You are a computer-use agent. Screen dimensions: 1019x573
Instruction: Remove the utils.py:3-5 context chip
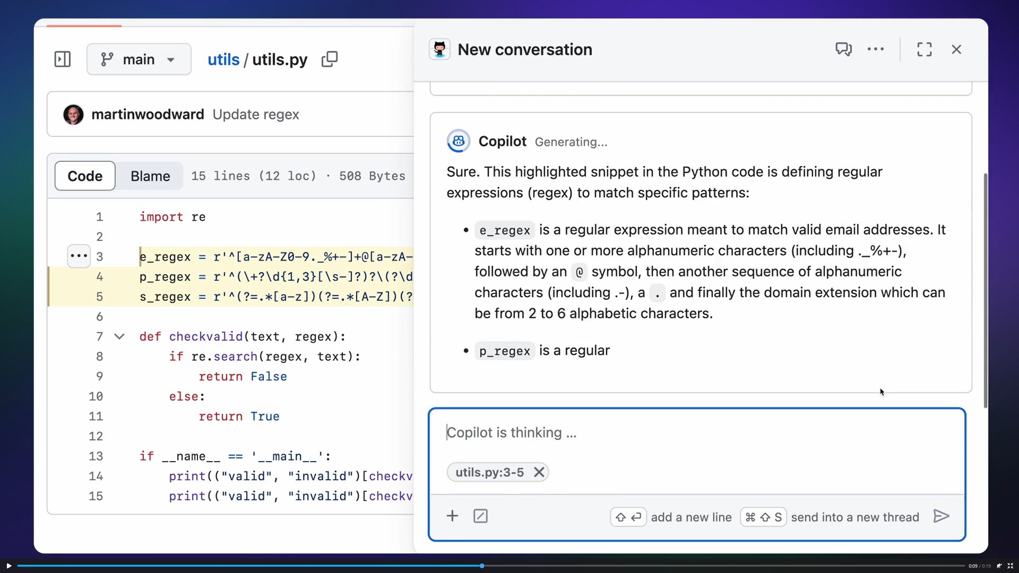(539, 472)
